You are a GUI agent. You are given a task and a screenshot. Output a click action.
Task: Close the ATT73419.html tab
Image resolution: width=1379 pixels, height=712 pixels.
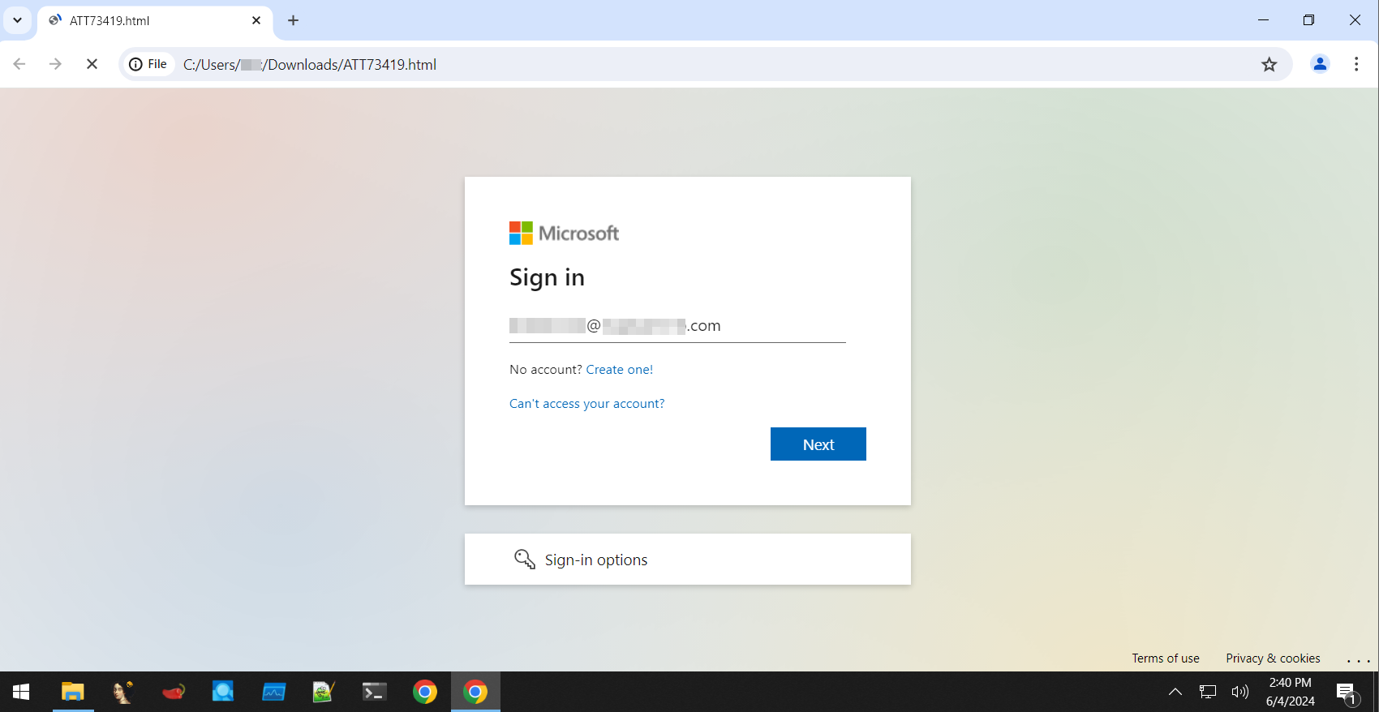[x=256, y=20]
